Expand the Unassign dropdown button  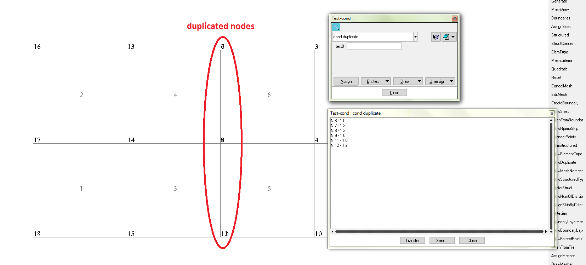coord(451,81)
